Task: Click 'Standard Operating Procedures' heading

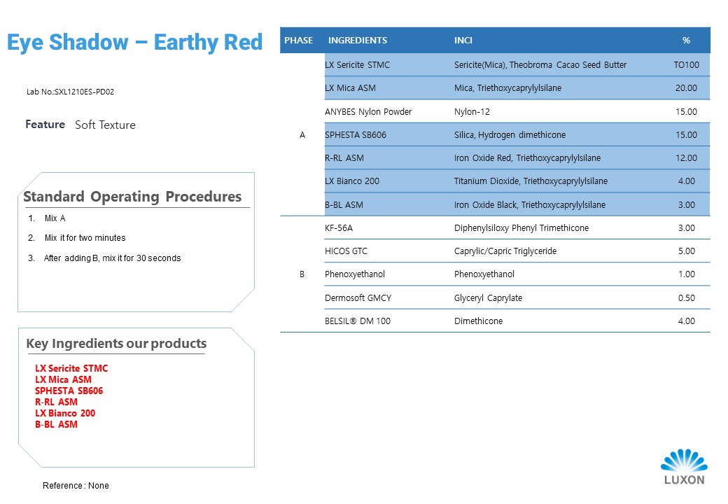Action: click(x=132, y=197)
